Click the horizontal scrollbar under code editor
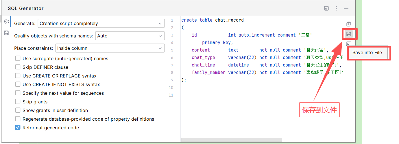Viewport: 399px width, 144px height. [232, 140]
